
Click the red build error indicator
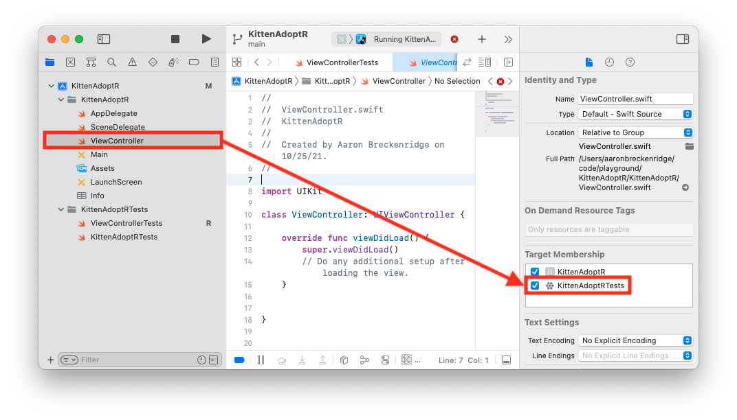click(x=454, y=39)
